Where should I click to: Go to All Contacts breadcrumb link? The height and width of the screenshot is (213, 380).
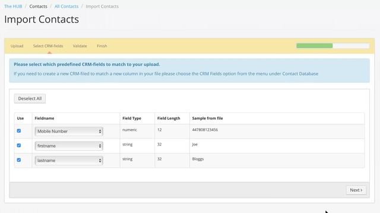pyautogui.click(x=66, y=7)
